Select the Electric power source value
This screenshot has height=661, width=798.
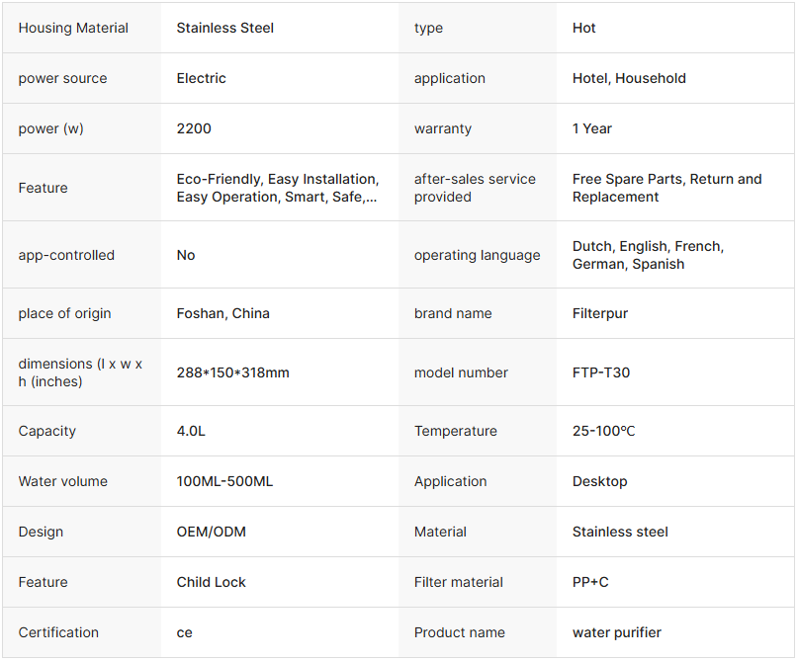202,78
